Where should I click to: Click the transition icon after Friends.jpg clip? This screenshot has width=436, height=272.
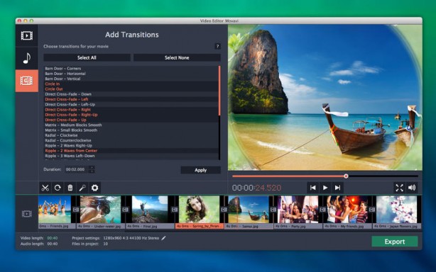click(76, 210)
